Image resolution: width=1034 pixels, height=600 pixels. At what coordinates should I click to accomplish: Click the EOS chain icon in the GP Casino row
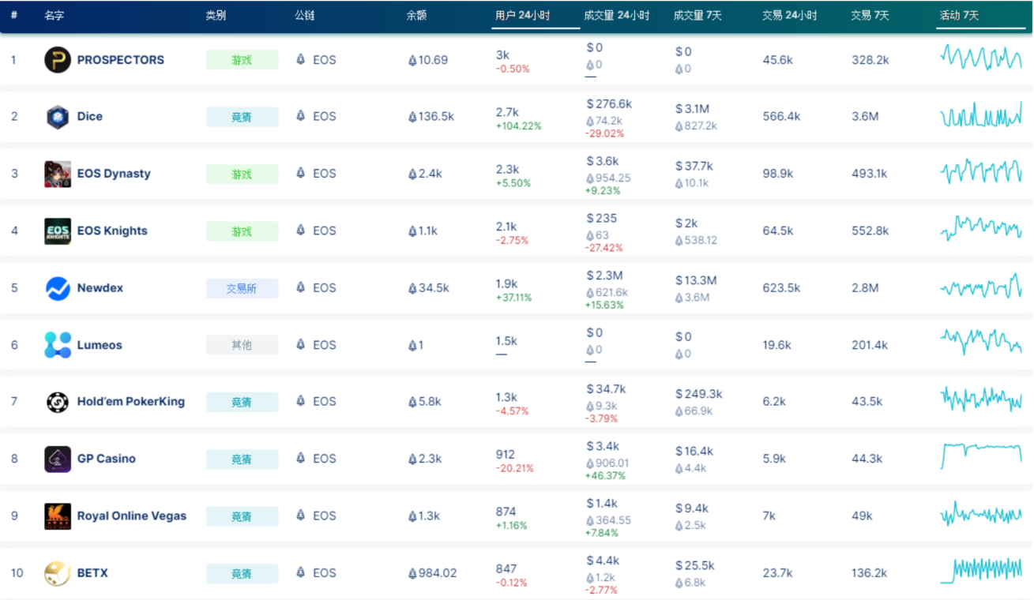[x=300, y=458]
